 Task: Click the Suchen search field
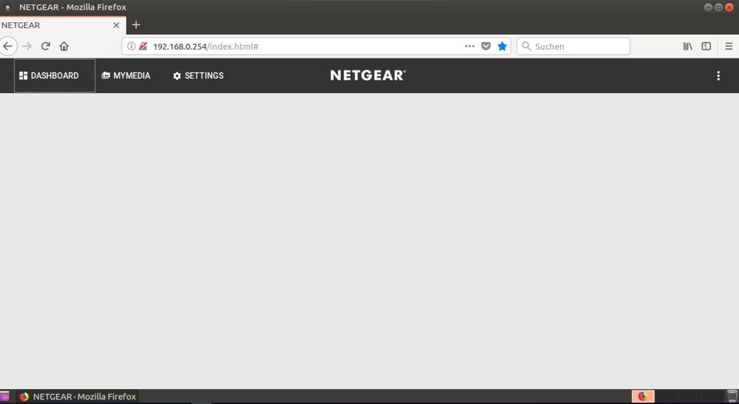(x=573, y=46)
